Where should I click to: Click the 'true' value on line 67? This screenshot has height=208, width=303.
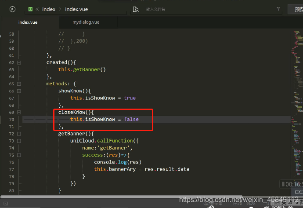[130, 98]
